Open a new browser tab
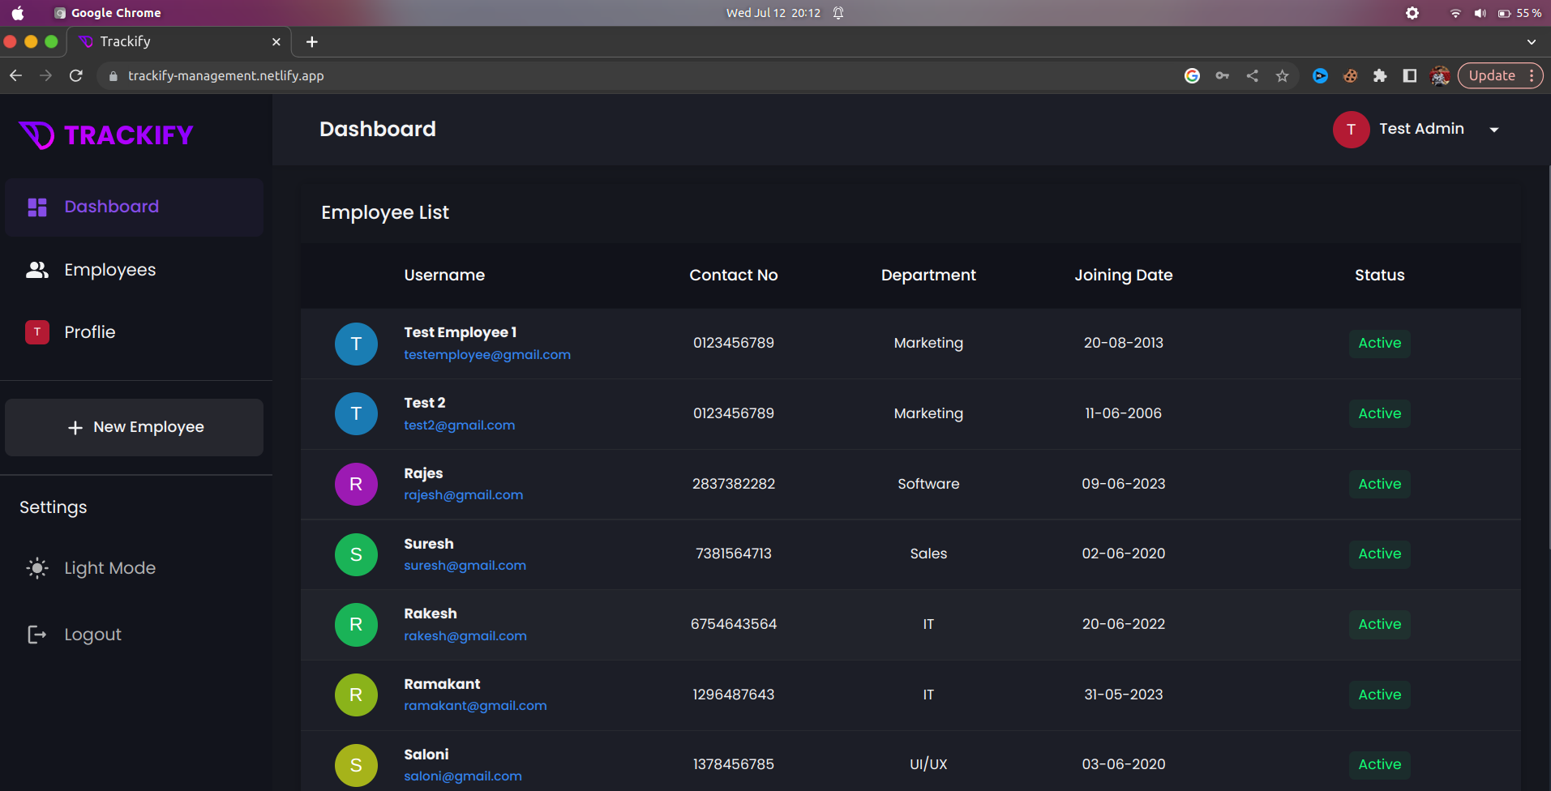 click(x=312, y=41)
